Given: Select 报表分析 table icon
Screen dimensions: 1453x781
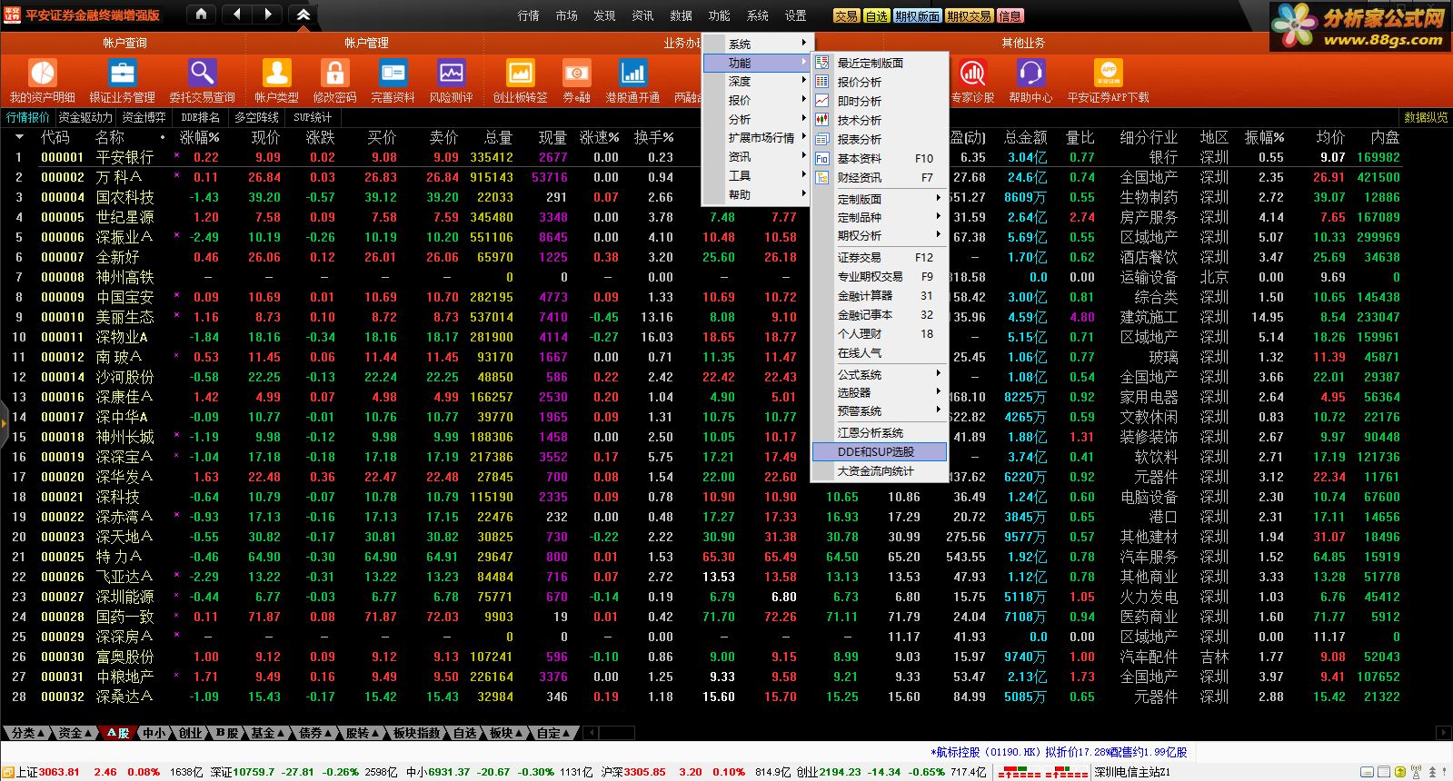Looking at the screenshot, I should [x=822, y=139].
